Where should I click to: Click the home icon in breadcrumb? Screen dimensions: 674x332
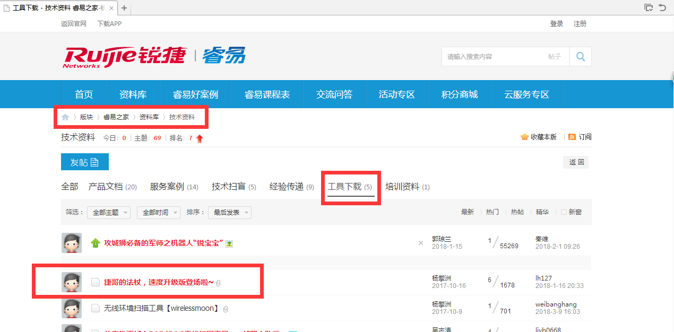[65, 117]
